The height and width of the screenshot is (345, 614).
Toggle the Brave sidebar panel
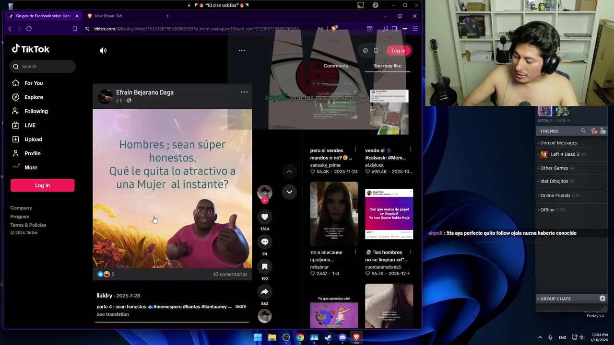click(394, 29)
